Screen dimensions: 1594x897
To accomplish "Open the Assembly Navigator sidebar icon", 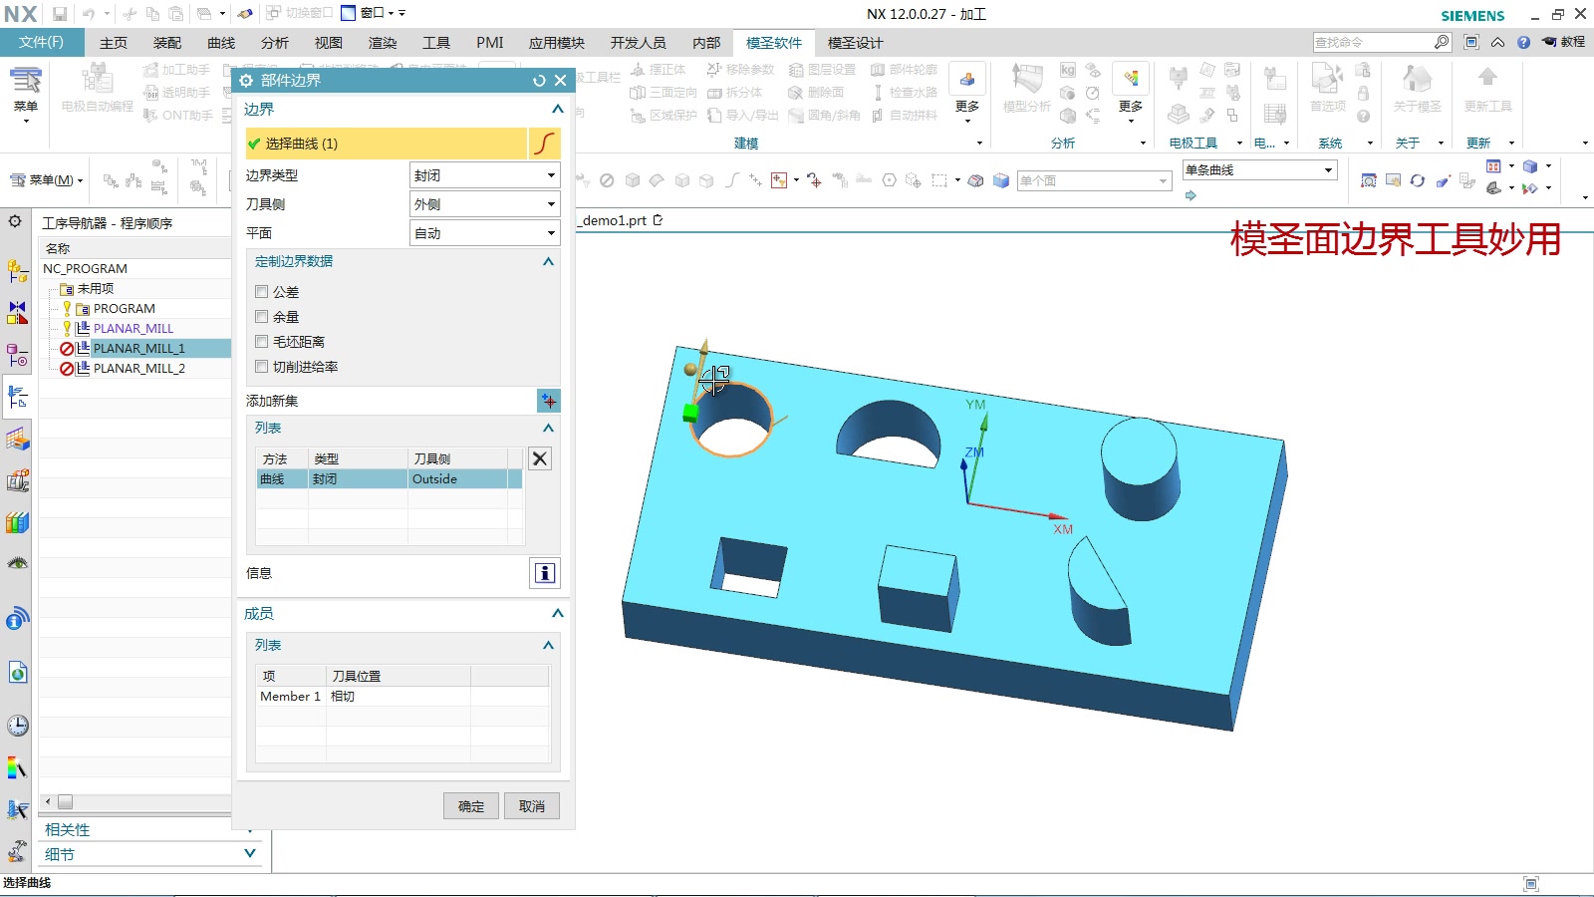I will pos(17,271).
